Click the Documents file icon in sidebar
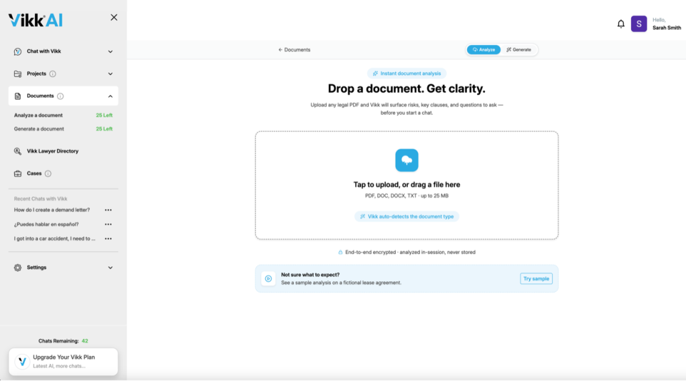686x386 pixels. pos(17,96)
